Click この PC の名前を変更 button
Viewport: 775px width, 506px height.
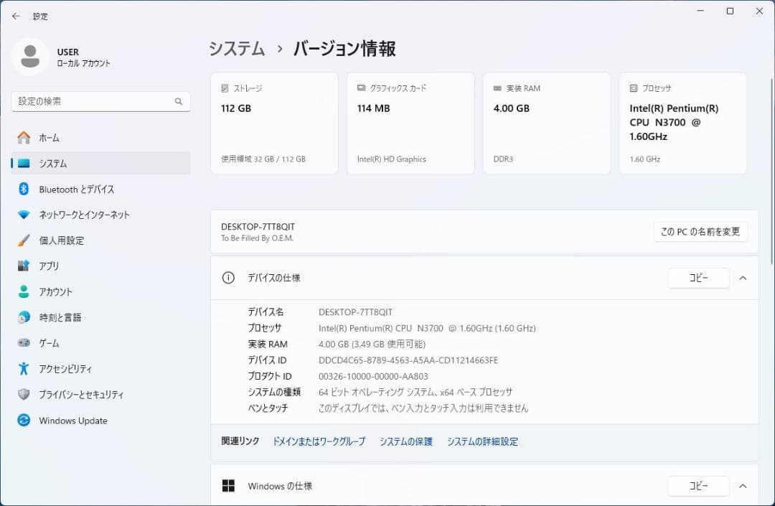click(700, 231)
